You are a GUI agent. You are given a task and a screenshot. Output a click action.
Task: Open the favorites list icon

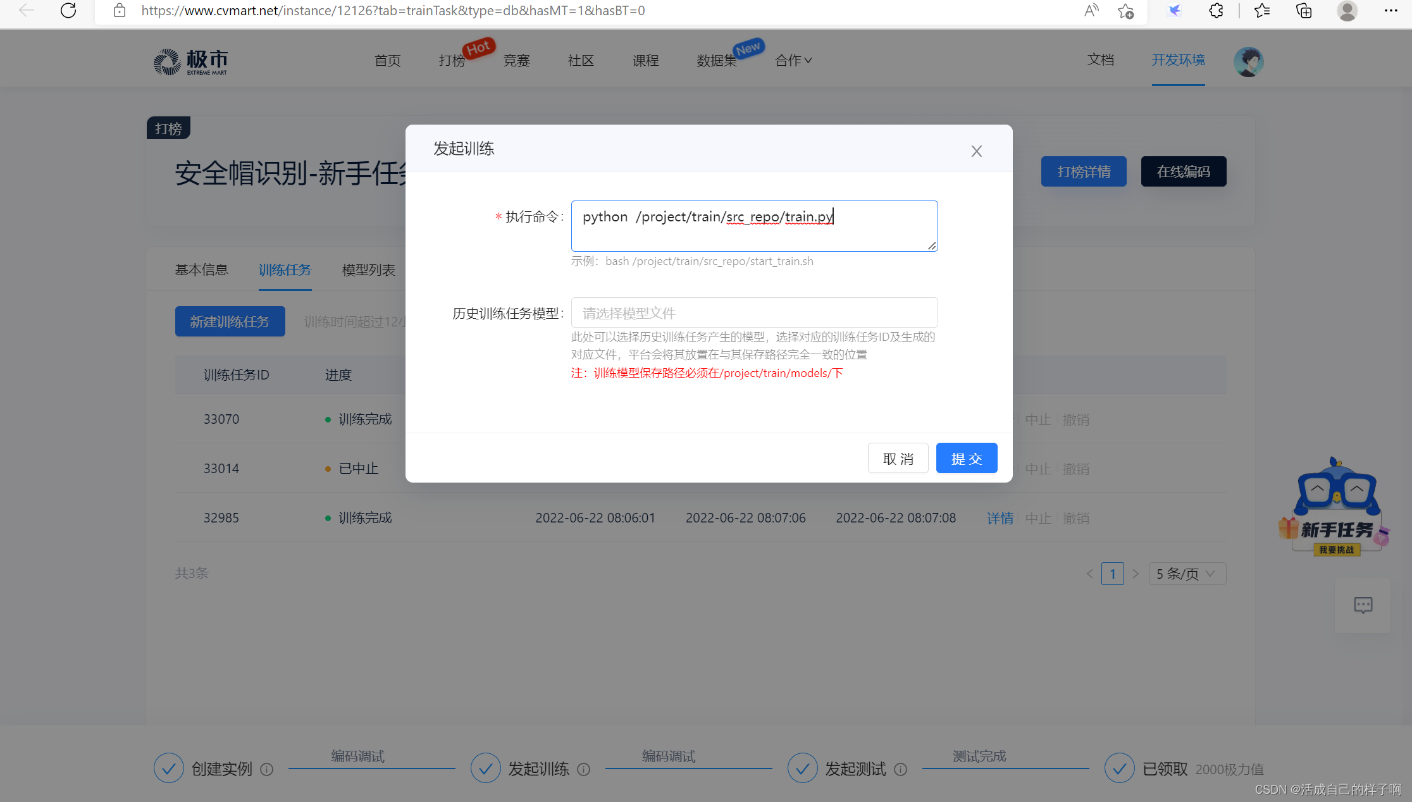(1261, 11)
